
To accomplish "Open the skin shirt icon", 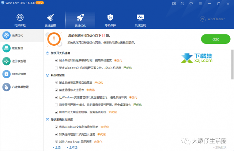I will tap(191, 4).
